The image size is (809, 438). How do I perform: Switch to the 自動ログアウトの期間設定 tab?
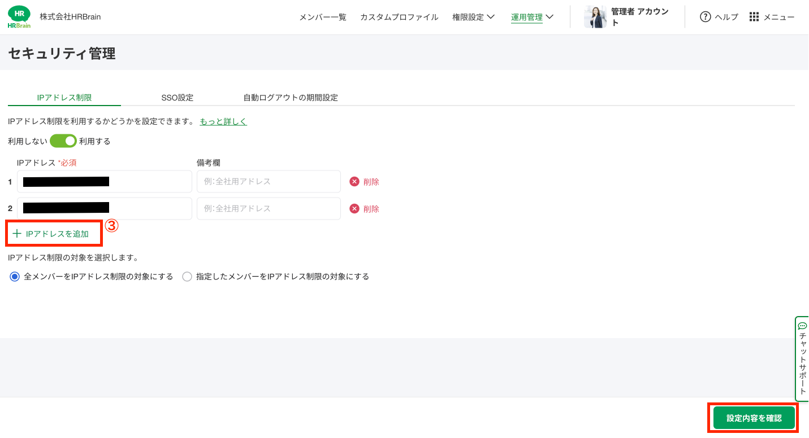point(291,98)
